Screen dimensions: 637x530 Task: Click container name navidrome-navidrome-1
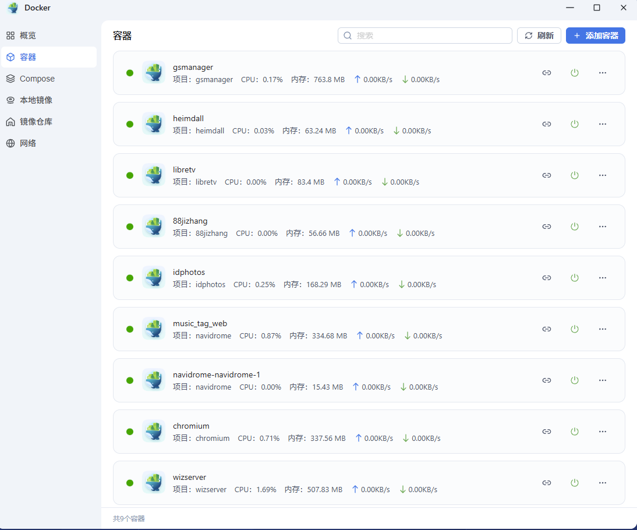pyautogui.click(x=217, y=374)
